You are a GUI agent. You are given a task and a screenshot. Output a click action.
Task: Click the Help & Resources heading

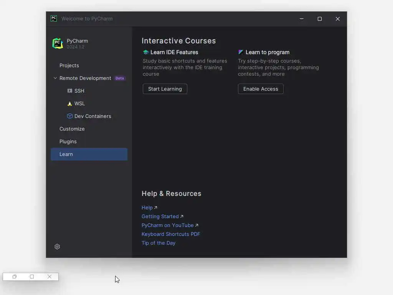[x=172, y=194]
